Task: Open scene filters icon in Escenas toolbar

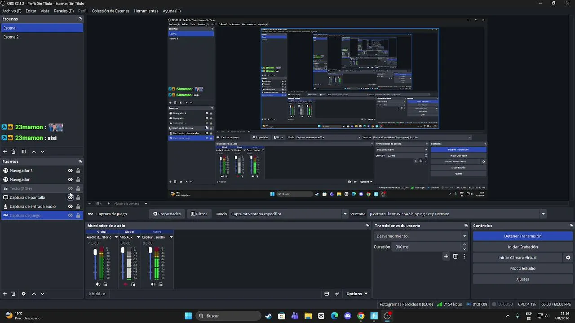Action: (24, 152)
